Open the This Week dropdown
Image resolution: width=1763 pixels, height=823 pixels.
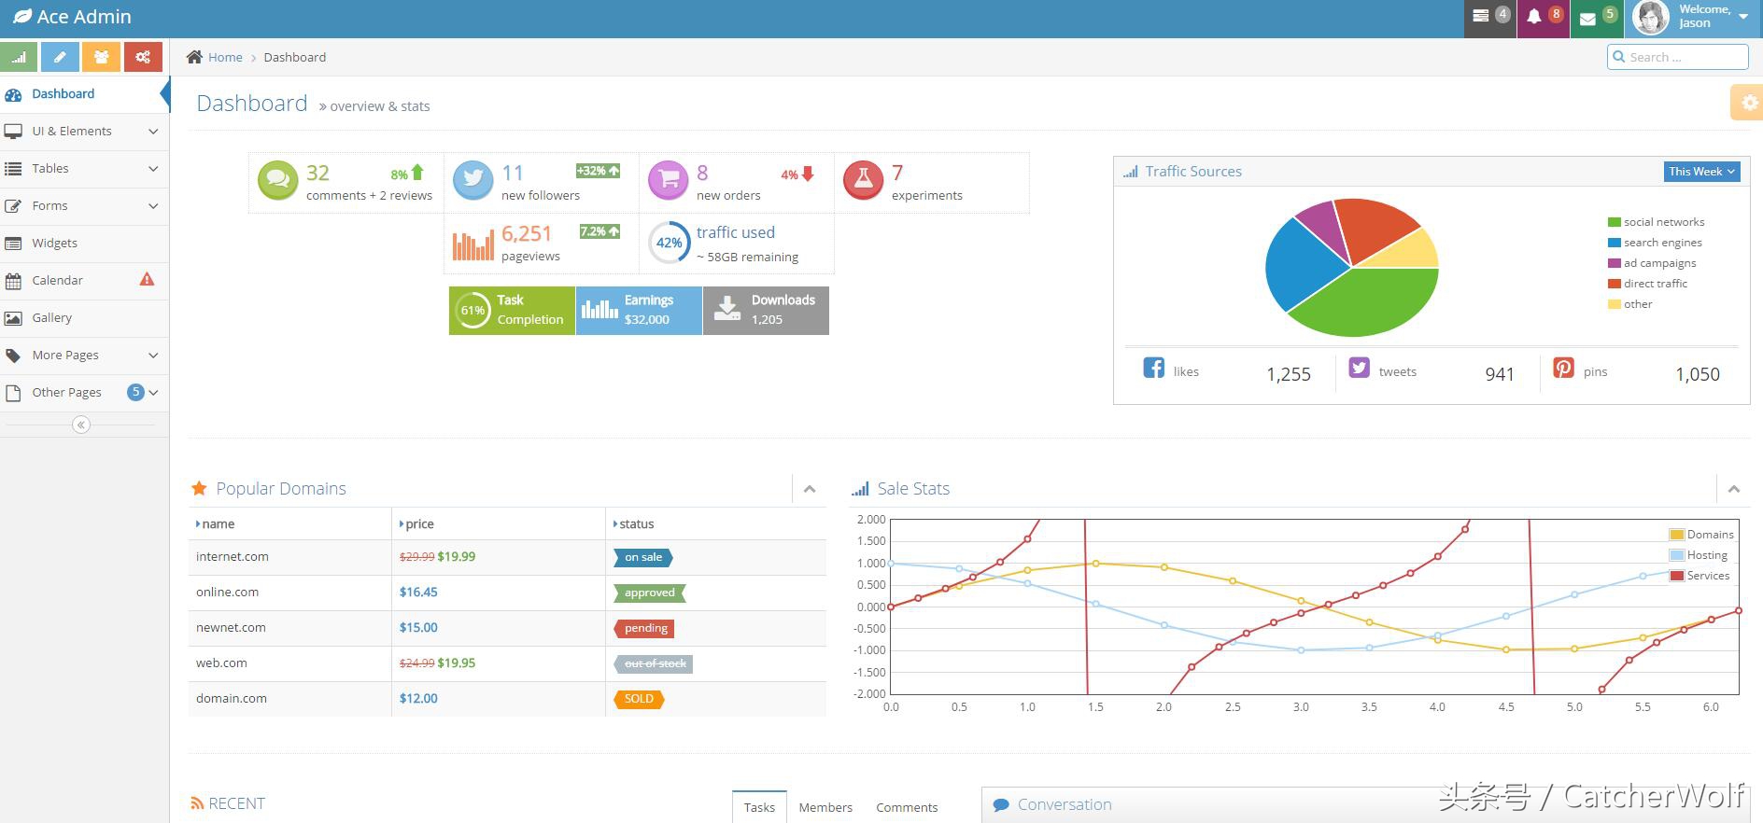(x=1701, y=172)
